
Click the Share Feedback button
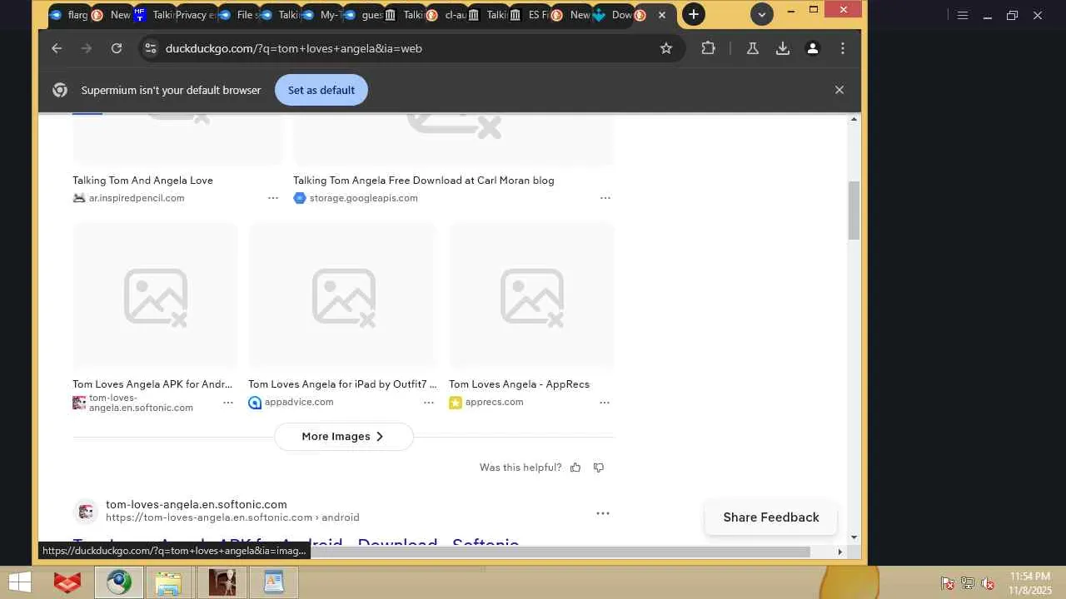coord(771,517)
